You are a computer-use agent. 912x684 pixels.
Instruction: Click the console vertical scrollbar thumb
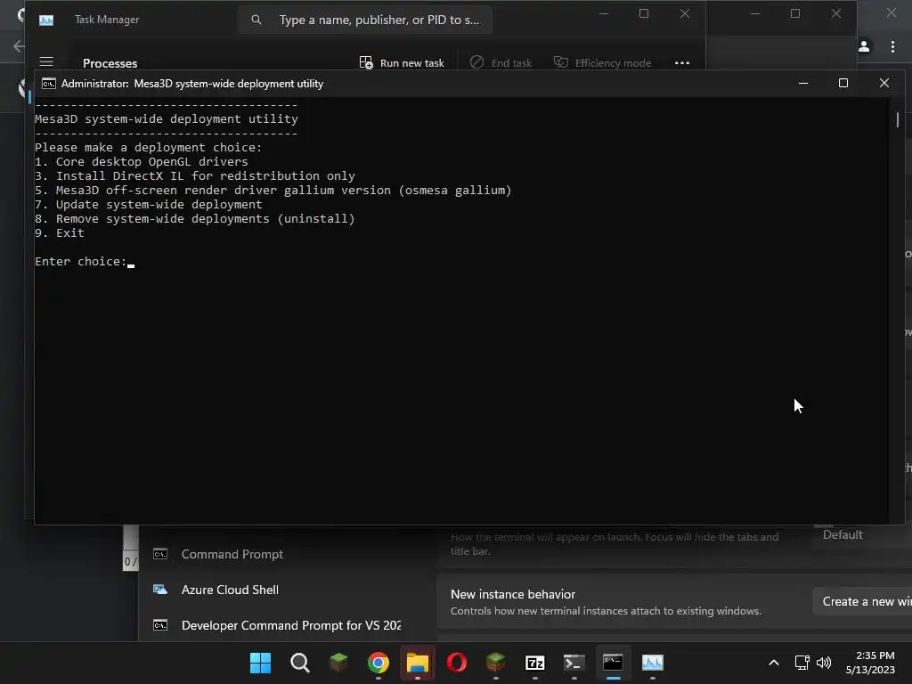898,119
